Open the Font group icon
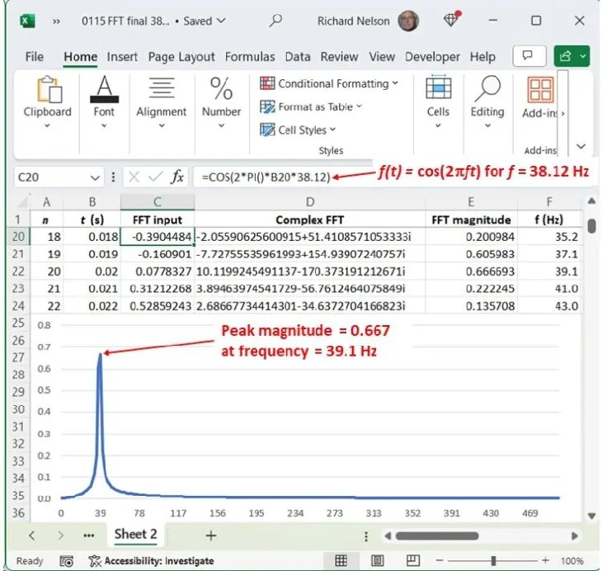 [104, 99]
